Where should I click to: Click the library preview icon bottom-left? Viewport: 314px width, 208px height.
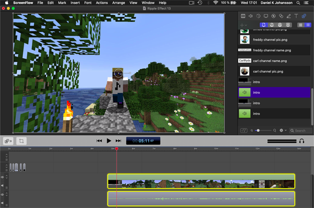coord(244,130)
